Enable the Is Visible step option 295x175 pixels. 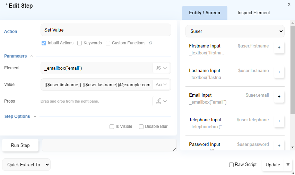tap(112, 127)
